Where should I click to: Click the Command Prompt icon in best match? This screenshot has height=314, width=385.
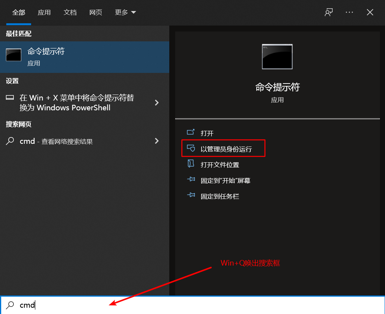click(x=13, y=54)
